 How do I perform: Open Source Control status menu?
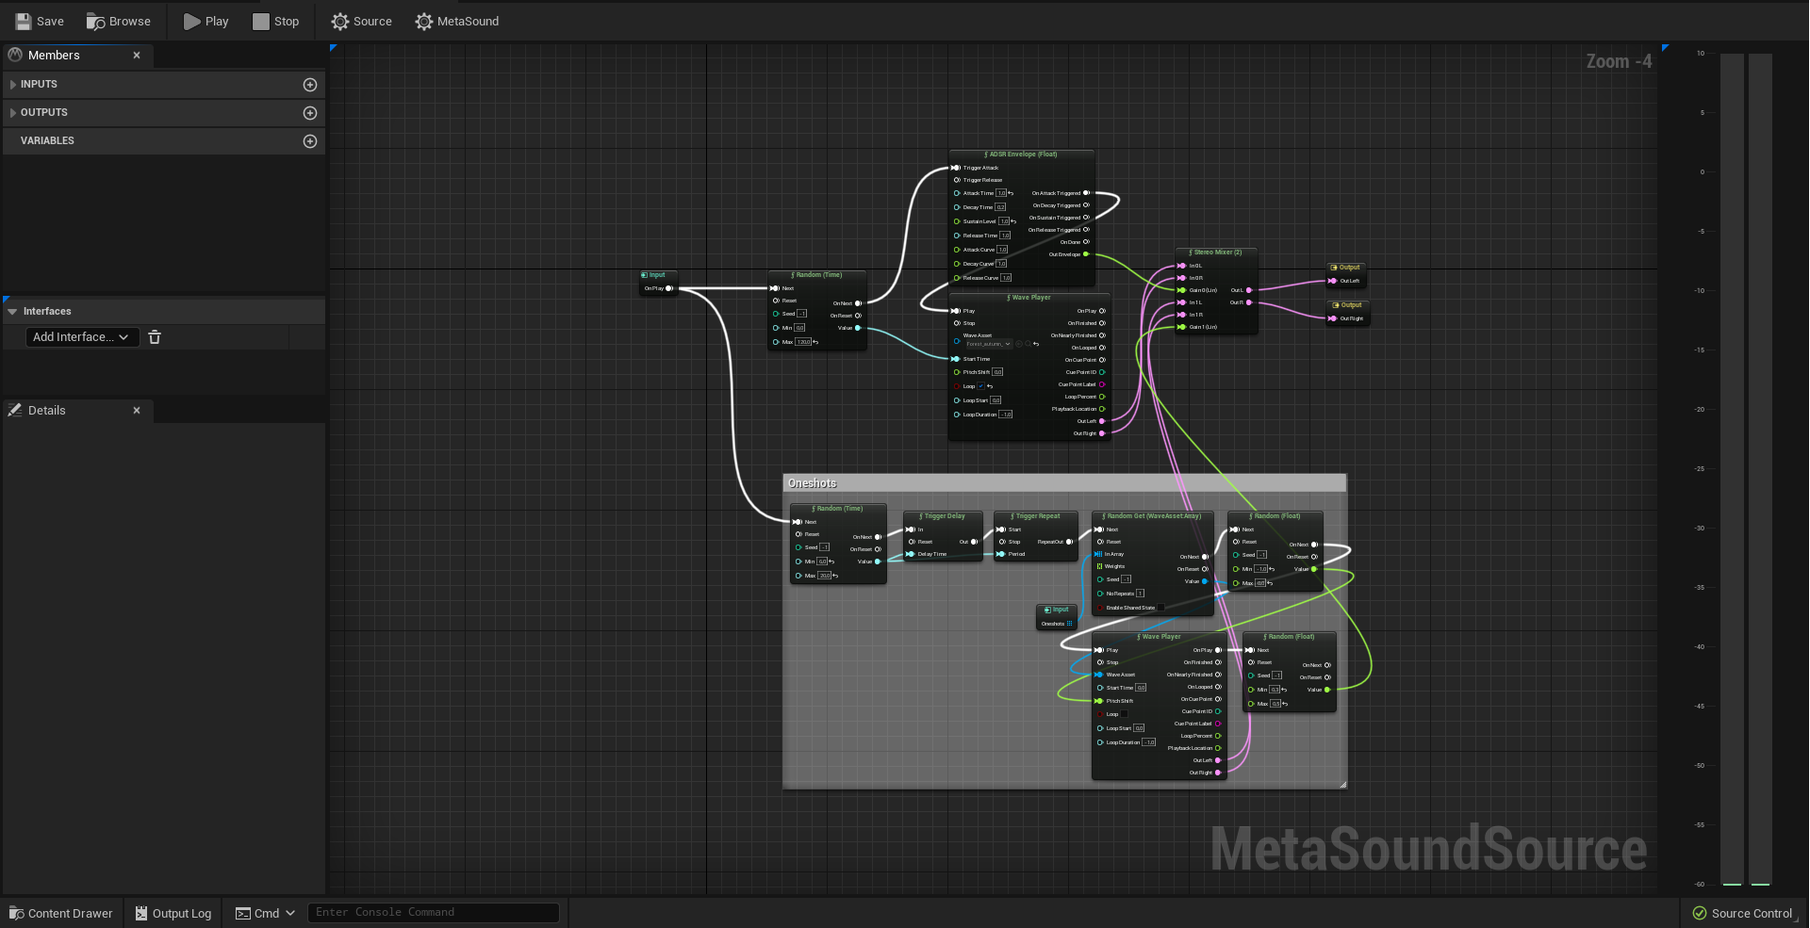tap(1742, 913)
